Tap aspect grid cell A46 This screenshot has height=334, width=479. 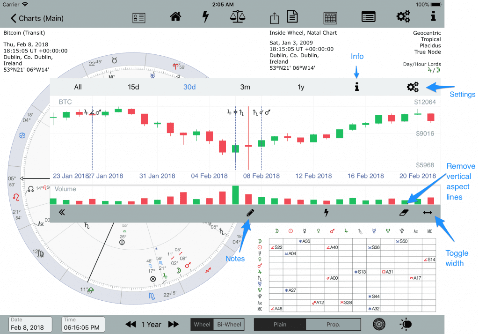tap(276, 309)
